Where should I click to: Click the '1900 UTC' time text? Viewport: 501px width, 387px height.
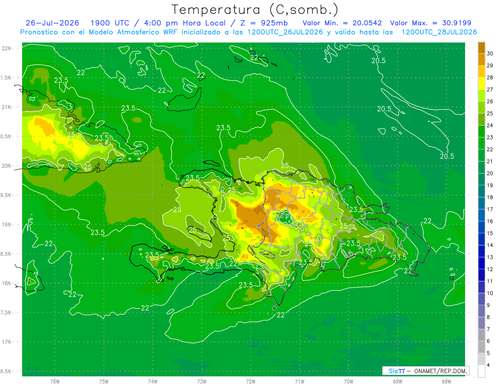[111, 23]
